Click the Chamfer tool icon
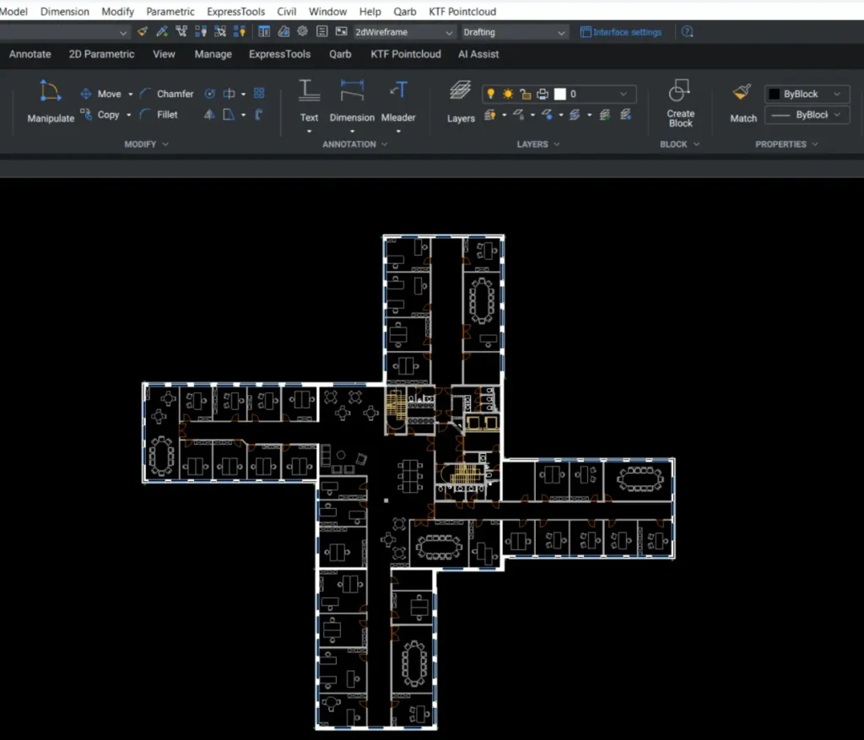 click(146, 94)
